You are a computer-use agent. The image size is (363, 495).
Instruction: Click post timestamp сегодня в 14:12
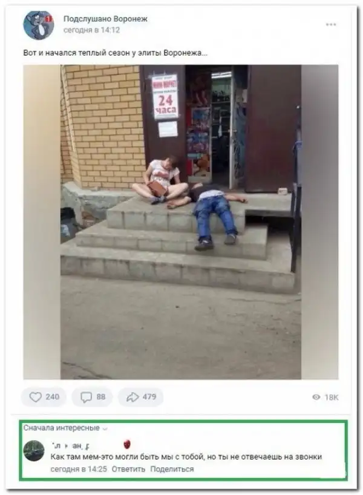tap(91, 30)
